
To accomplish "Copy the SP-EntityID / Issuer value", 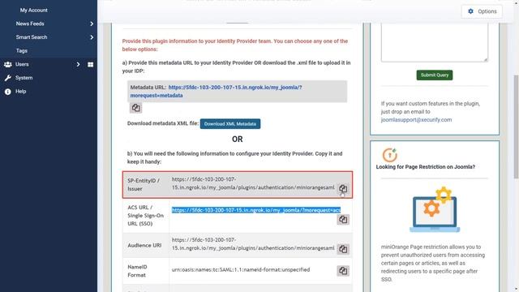I will pyautogui.click(x=343, y=189).
